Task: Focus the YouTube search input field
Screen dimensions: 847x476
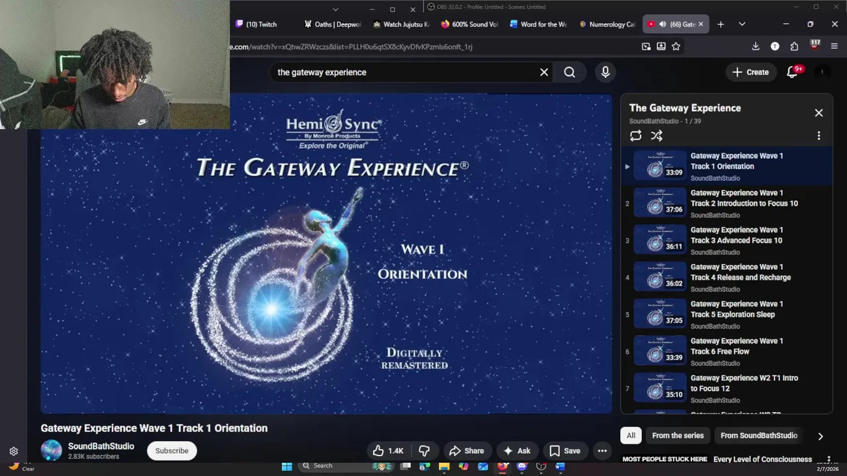Action: (404, 72)
